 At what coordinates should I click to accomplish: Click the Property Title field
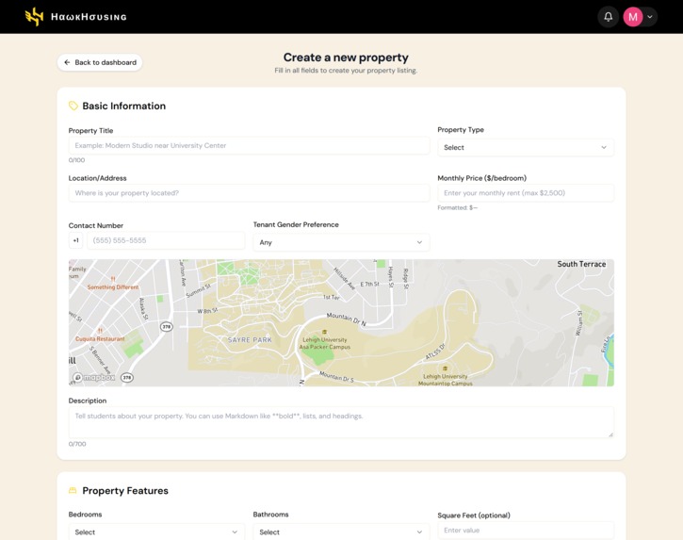tap(249, 145)
